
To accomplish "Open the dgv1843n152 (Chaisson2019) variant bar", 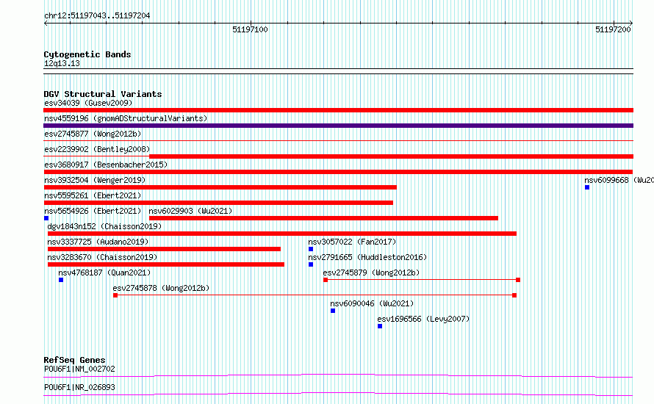I will tap(282, 234).
